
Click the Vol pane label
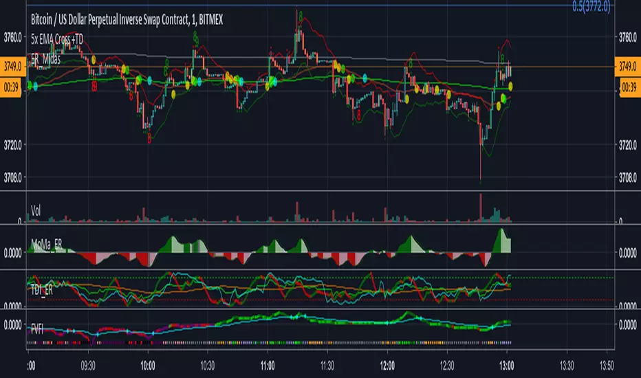(36, 211)
